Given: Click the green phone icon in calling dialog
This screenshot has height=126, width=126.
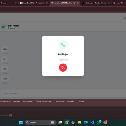Looking at the screenshot, I should pos(63,45).
